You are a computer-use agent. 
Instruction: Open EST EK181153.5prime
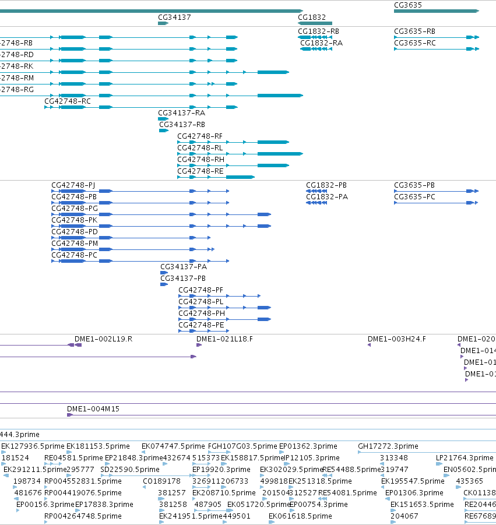[x=98, y=446]
